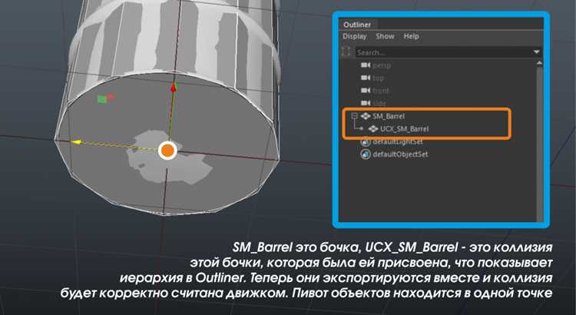Click the filter icon beside Search
The image size is (576, 315).
pos(346,51)
